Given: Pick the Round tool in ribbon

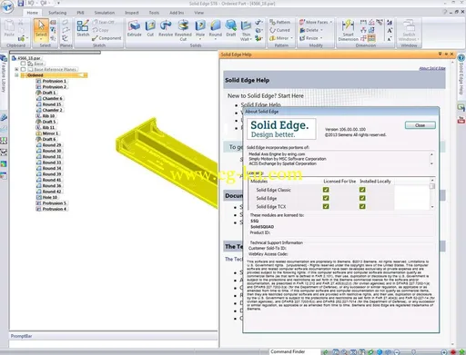Looking at the screenshot, I should pos(216,29).
